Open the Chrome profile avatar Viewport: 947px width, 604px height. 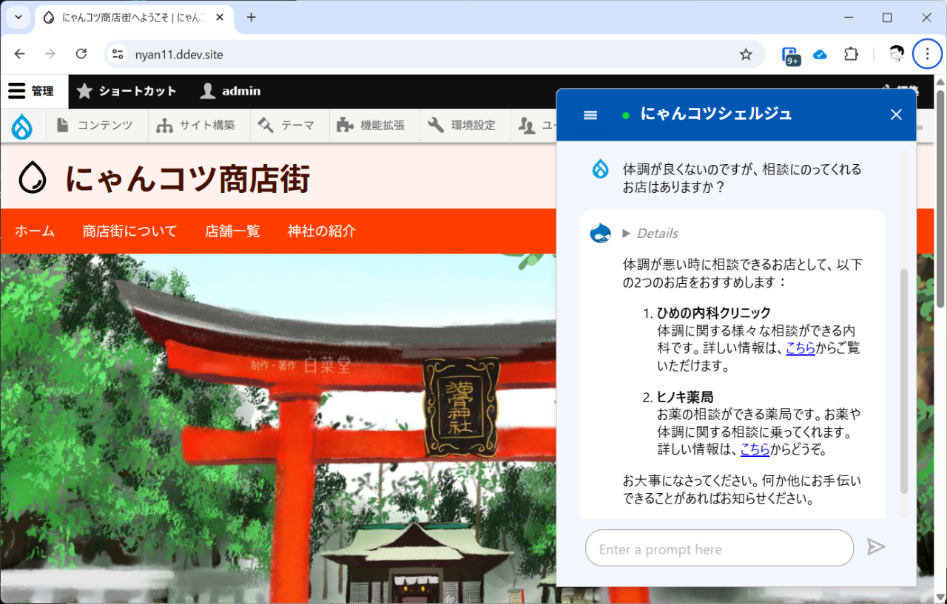[897, 53]
